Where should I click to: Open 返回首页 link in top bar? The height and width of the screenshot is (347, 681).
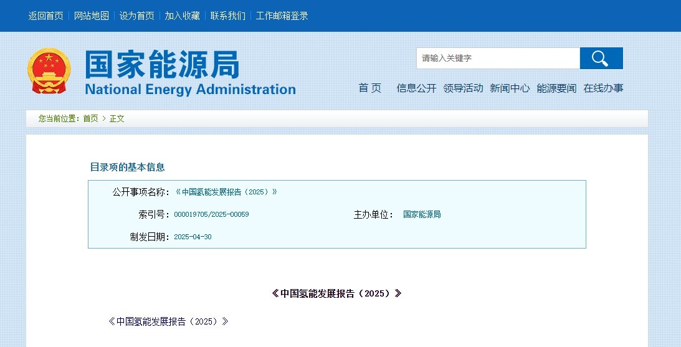point(45,16)
